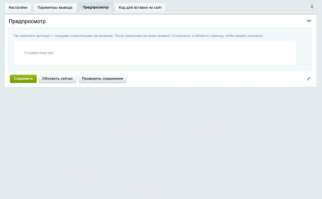Switch to the Параметры вывода tab
This screenshot has height=199, width=322.
(x=55, y=8)
